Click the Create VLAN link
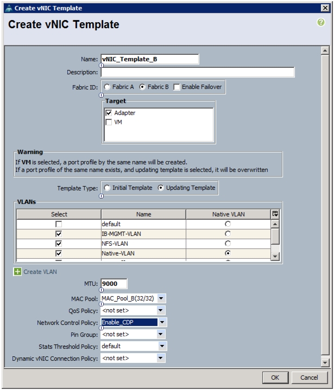The height and width of the screenshot is (390, 334). pyautogui.click(x=40, y=272)
